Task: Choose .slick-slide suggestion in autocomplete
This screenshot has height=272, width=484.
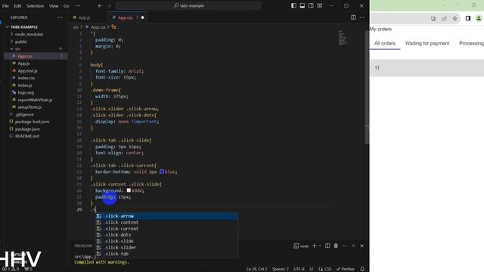Action: click(x=166, y=241)
